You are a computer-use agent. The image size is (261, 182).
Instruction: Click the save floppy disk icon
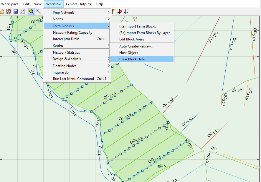(16, 11)
